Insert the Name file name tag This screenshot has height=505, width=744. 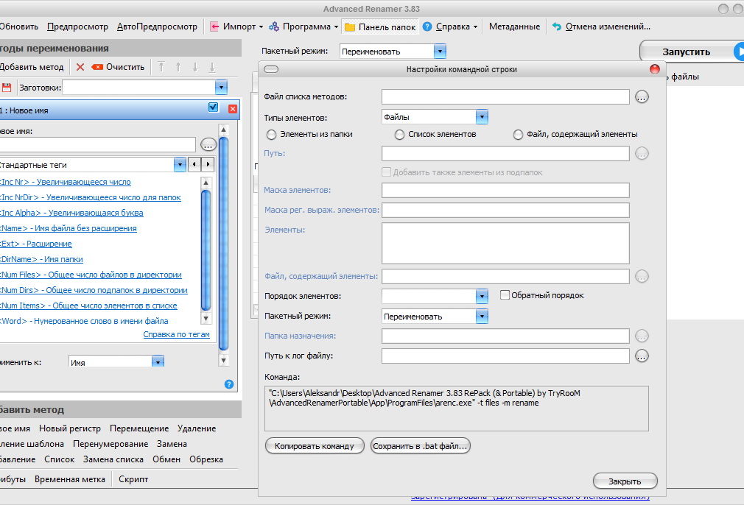(69, 228)
